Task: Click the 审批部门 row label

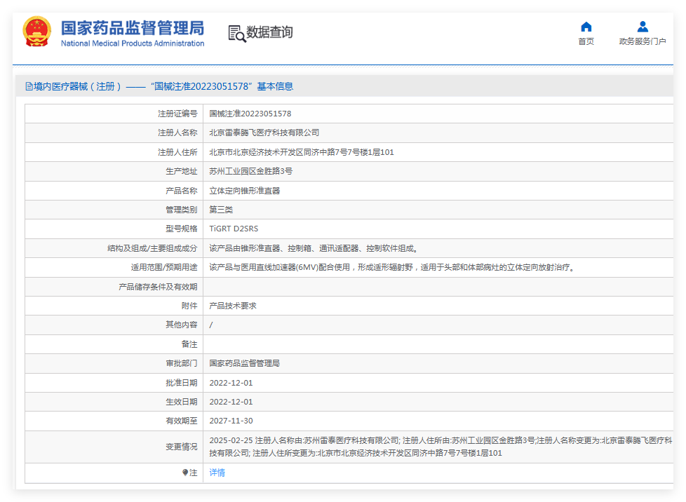Action: (x=182, y=363)
